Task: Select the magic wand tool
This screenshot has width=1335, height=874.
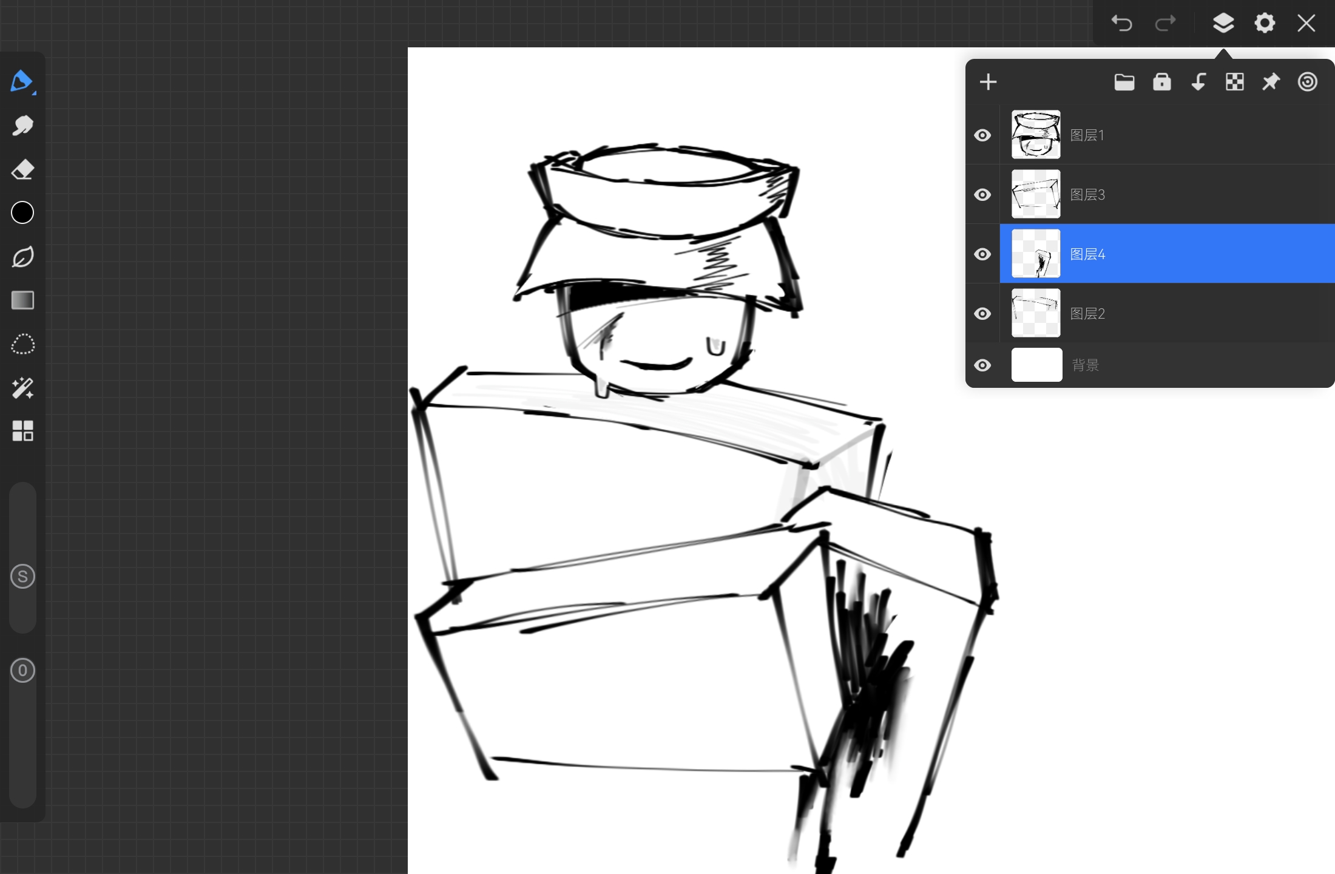Action: pos(22,388)
